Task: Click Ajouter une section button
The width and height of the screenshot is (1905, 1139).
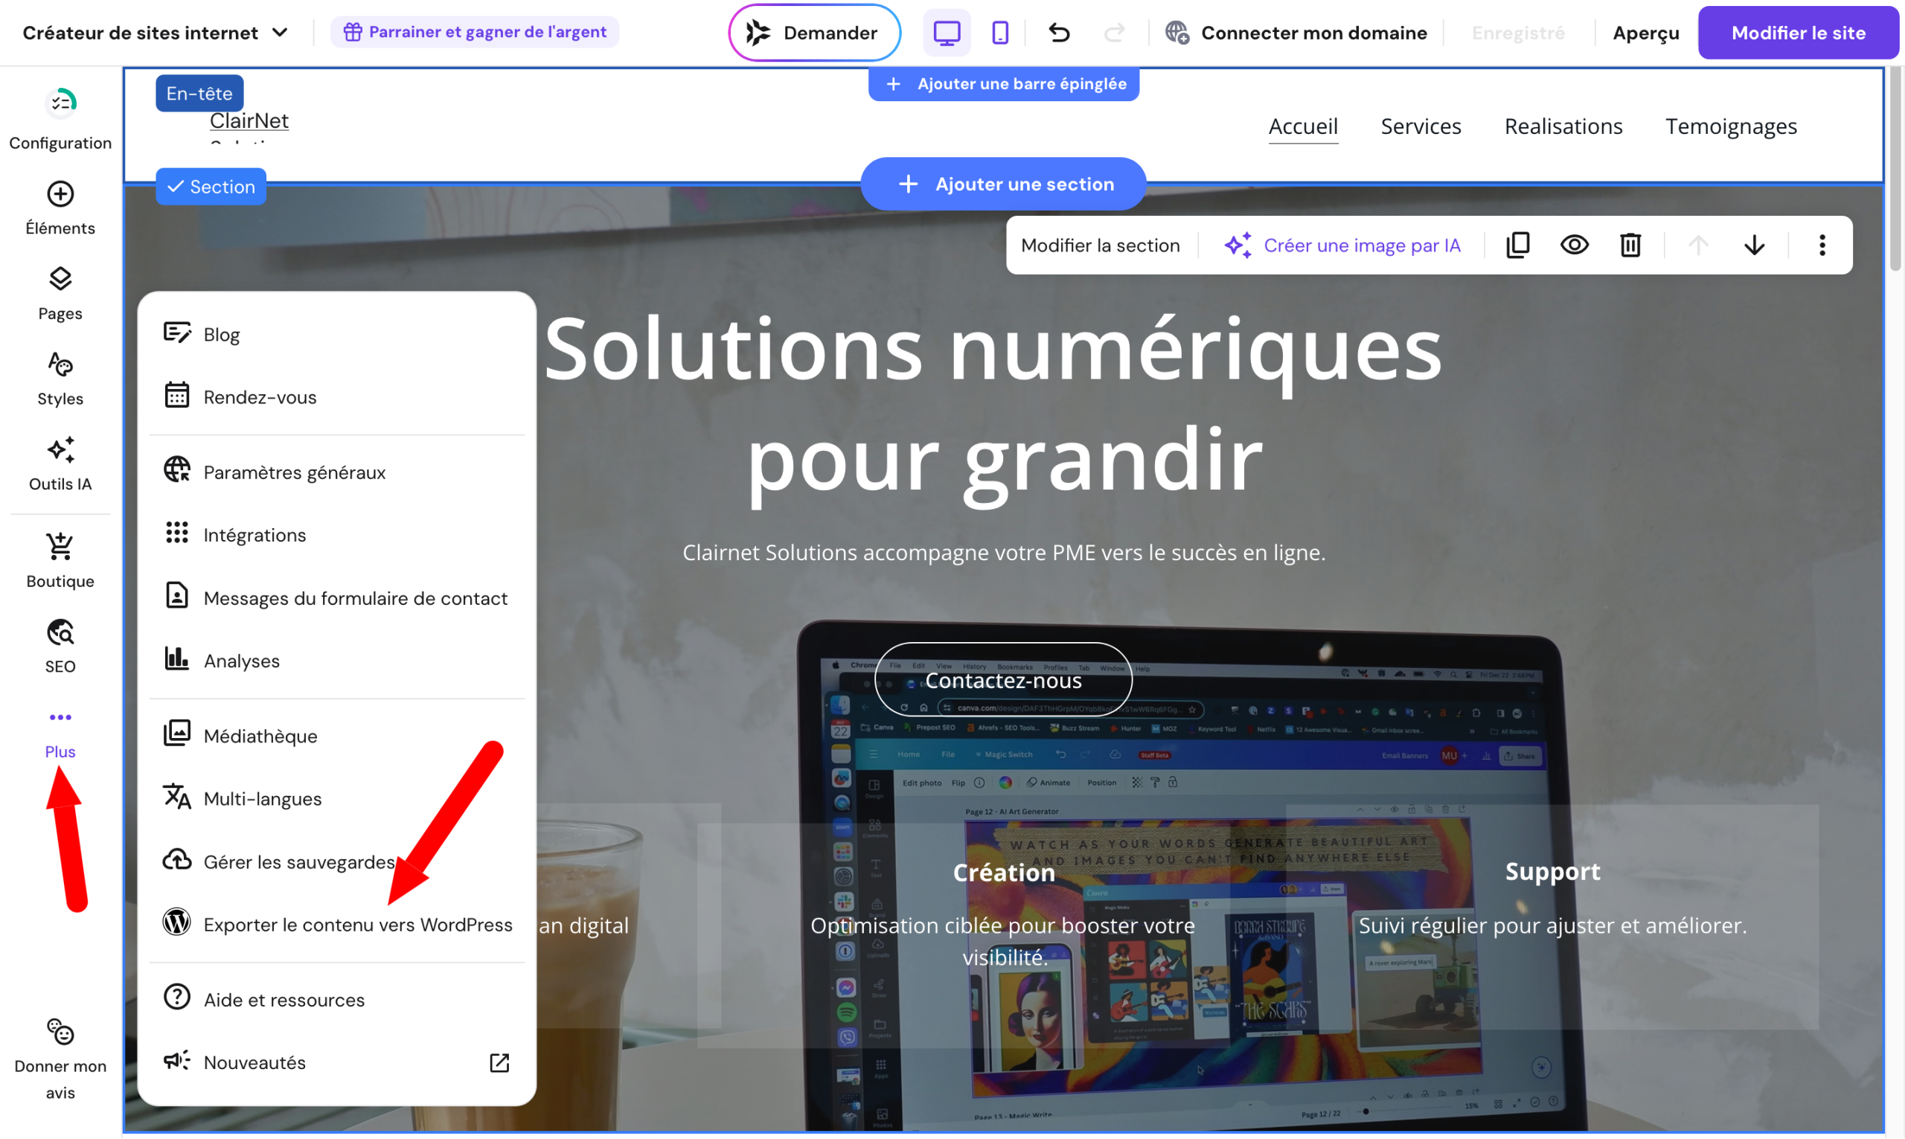Action: [1003, 184]
